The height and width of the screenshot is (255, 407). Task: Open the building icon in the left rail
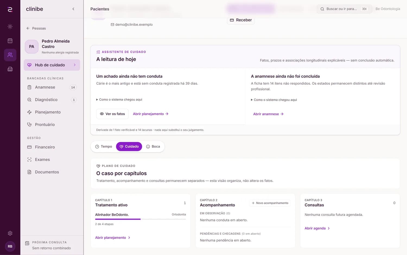[x=10, y=69]
